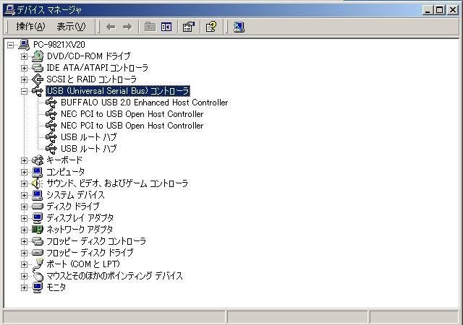Click the Properties toolbar icon
Viewport: 463px width, 325px height.
point(188,27)
